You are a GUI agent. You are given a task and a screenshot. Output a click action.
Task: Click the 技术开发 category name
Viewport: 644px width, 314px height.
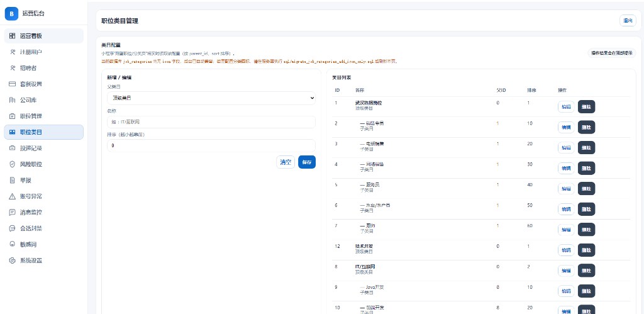(364, 246)
